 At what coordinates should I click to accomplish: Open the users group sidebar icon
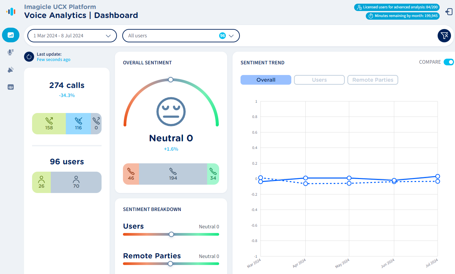point(11,87)
